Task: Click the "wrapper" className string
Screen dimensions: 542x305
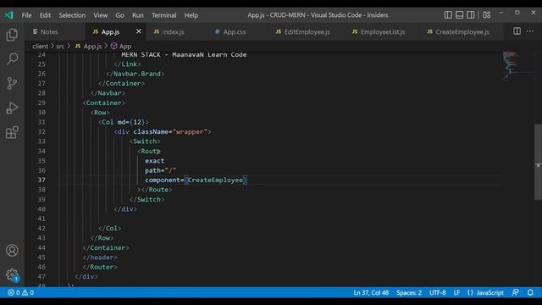Action: [190, 132]
